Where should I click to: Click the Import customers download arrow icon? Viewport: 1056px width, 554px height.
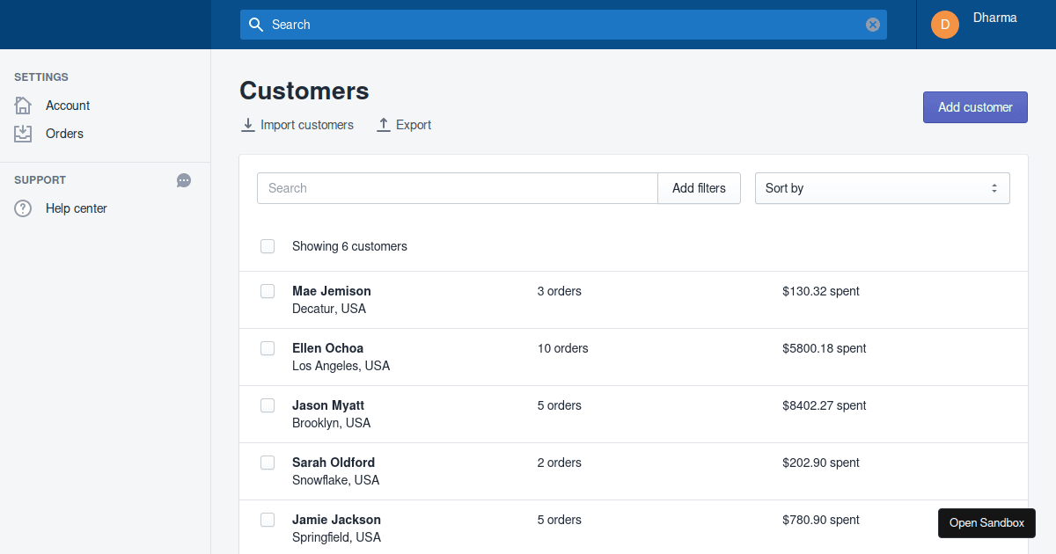pyautogui.click(x=248, y=125)
